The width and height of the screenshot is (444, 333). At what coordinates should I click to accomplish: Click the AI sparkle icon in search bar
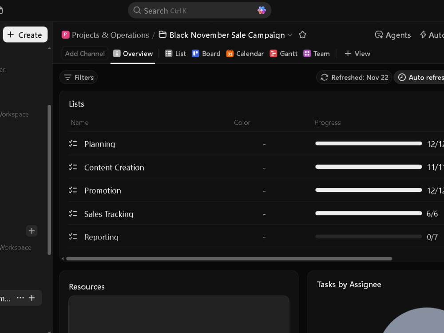(x=262, y=11)
